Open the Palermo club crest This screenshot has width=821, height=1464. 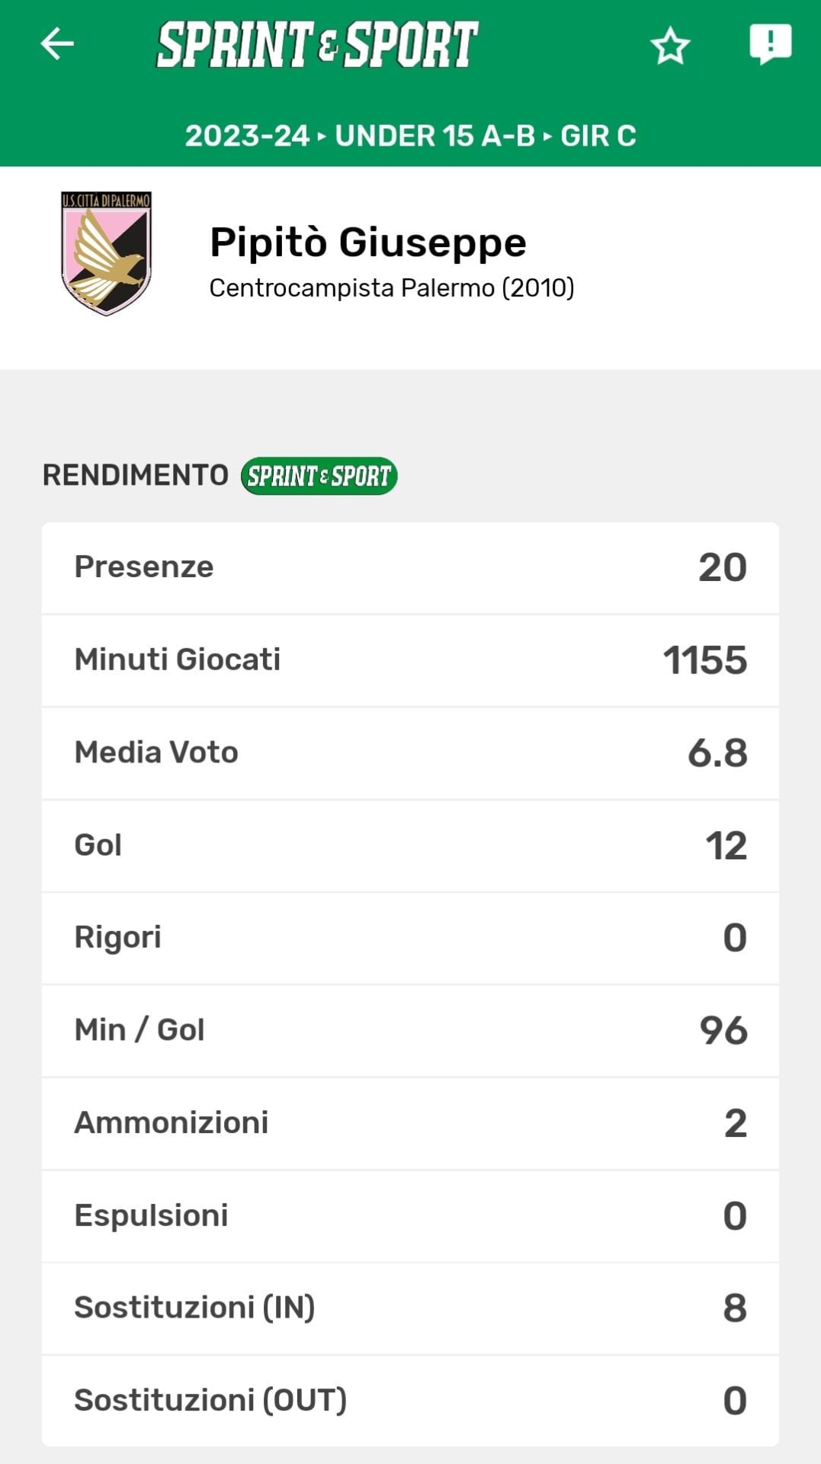click(106, 253)
